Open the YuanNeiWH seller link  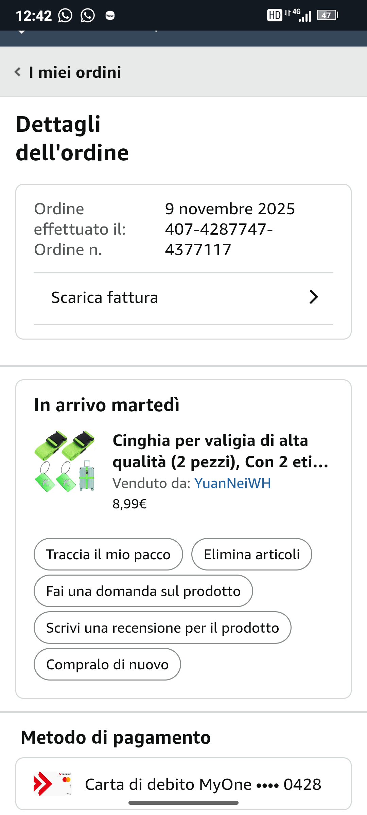(x=233, y=483)
